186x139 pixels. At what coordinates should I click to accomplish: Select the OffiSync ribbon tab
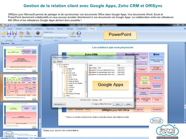tap(92, 29)
